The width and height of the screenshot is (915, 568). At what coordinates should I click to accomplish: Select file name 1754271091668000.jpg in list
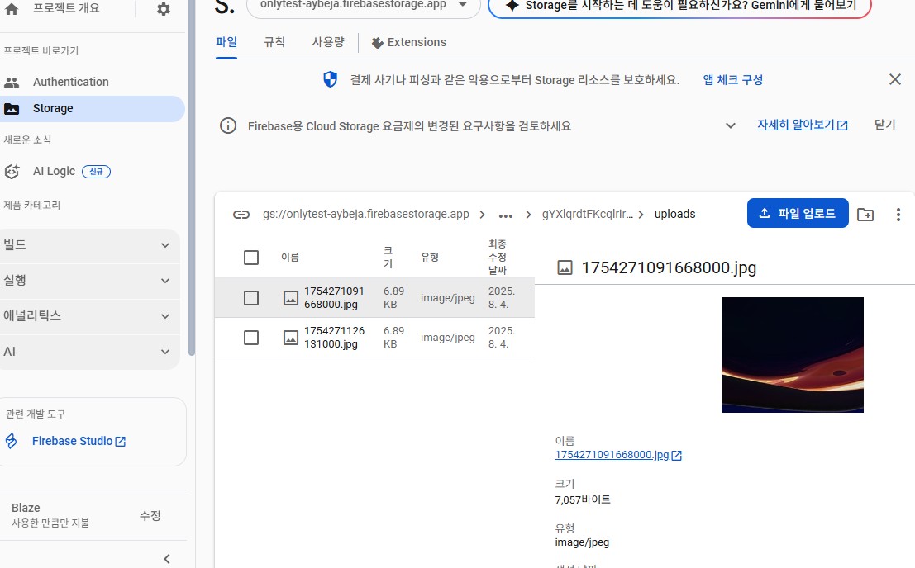click(334, 298)
